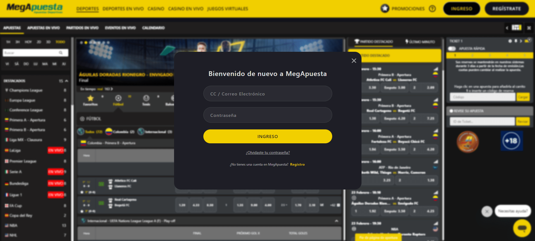
Task: Select the Revise Su Apuesta radio dot
Action: [451, 111]
